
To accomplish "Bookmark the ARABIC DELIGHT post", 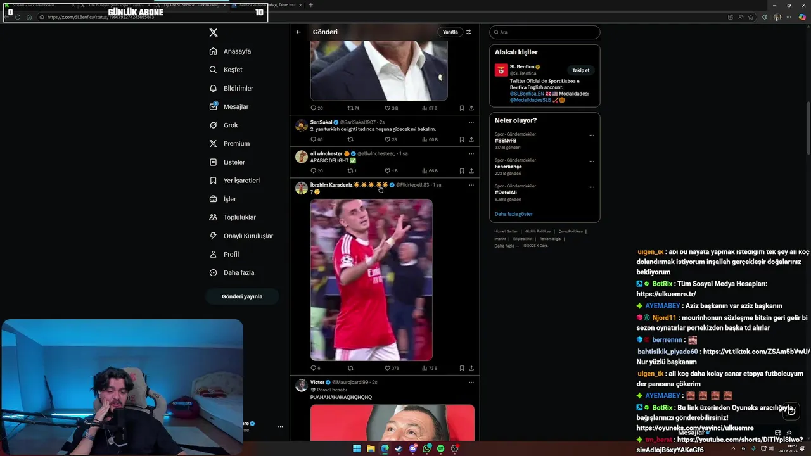I will [462, 170].
